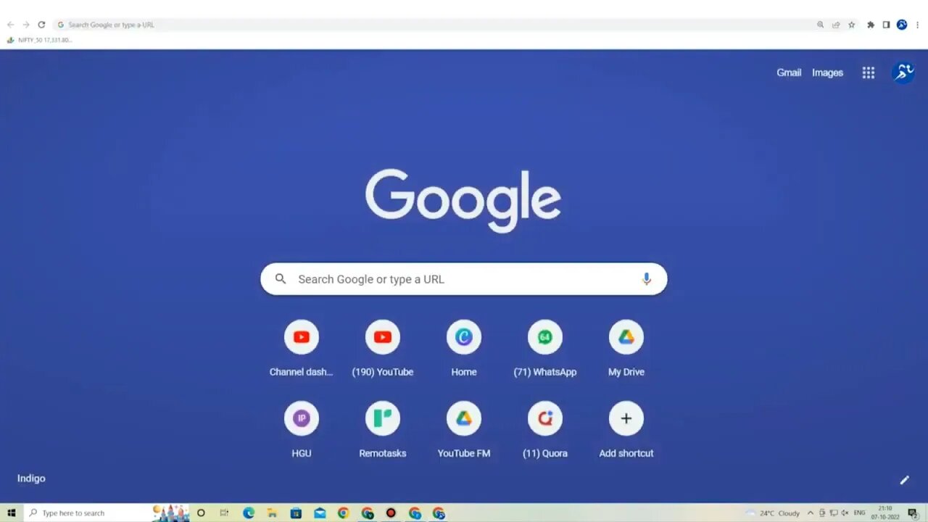This screenshot has height=522, width=928.
Task: Open the (190) YouTube shortcut
Action: pos(383,349)
